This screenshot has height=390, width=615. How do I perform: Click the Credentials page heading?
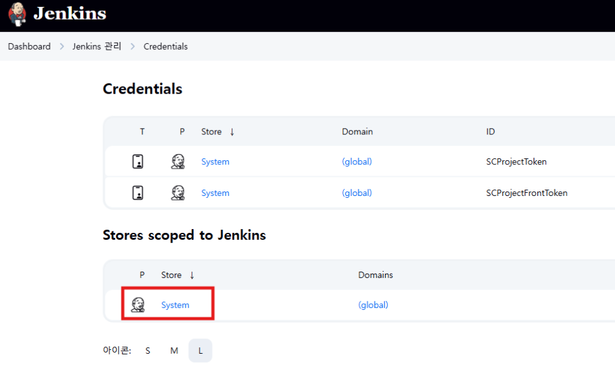pos(143,89)
